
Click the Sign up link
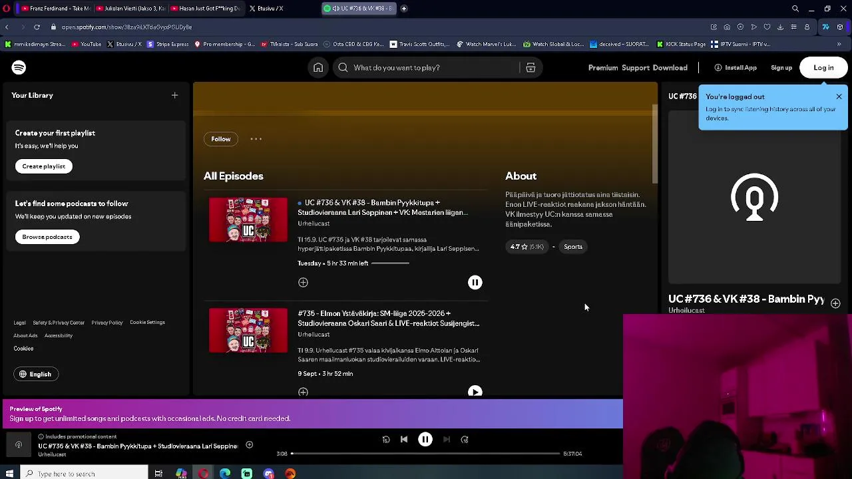[781, 68]
